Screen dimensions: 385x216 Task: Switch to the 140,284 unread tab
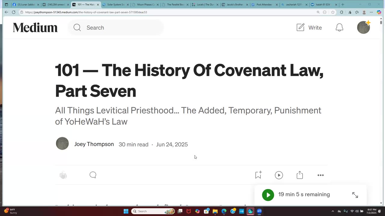point(56,4)
